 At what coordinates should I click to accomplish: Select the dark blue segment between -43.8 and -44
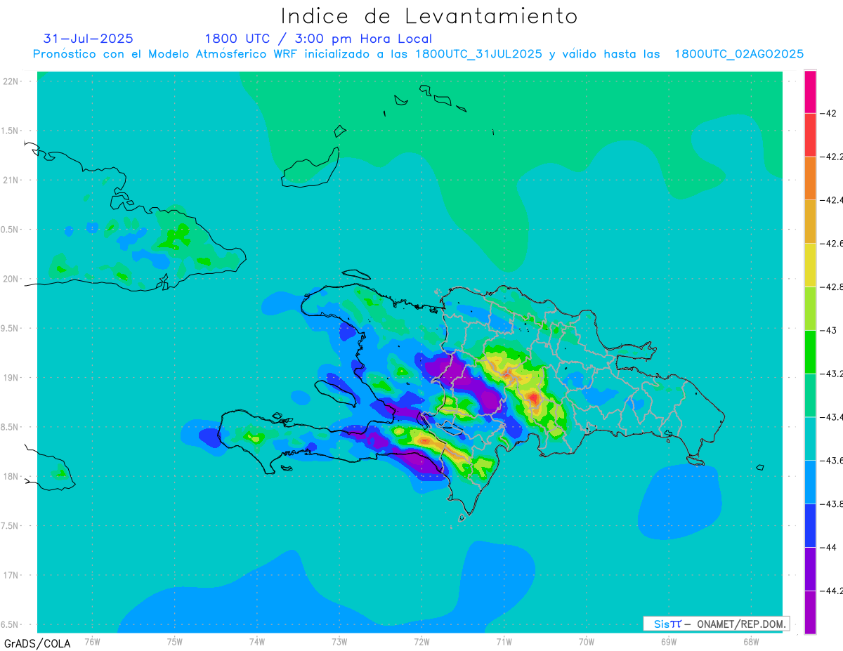click(x=810, y=526)
